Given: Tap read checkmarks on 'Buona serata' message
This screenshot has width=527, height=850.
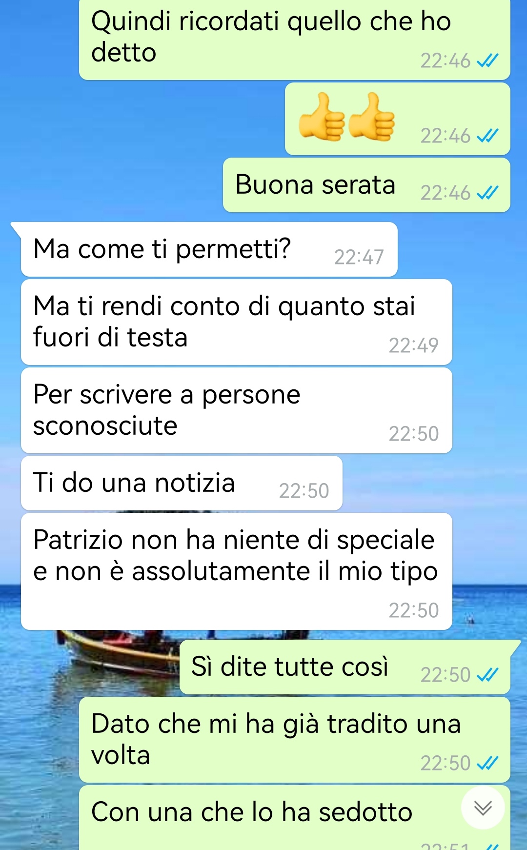Looking at the screenshot, I should click(487, 193).
